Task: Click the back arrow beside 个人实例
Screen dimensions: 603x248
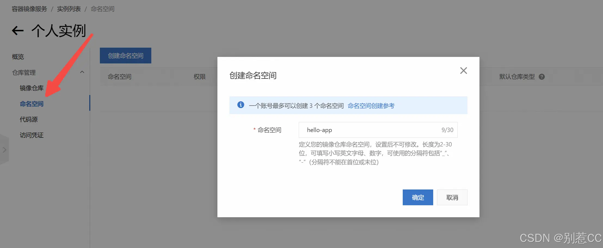Action: coord(18,30)
